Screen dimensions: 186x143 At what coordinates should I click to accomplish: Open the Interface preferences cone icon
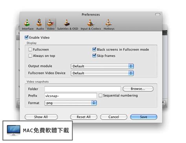pos(27,23)
